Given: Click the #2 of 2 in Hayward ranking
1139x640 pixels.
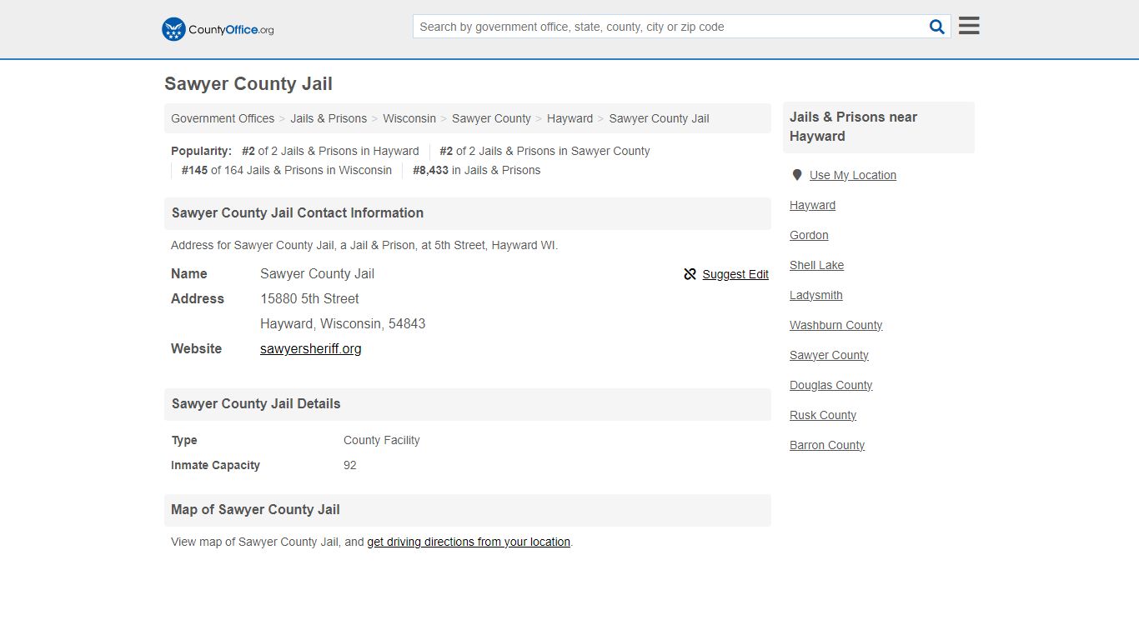Looking at the screenshot, I should pos(330,151).
